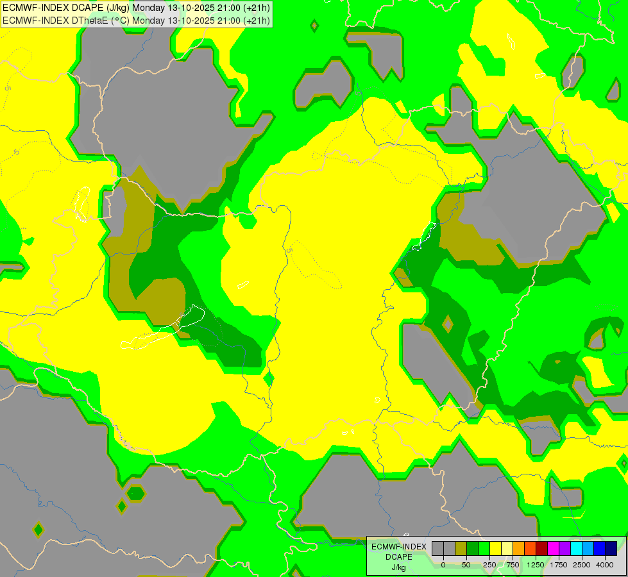Pick the light blue legend swatch
Viewport: 628px width, 577px height.
(588, 548)
